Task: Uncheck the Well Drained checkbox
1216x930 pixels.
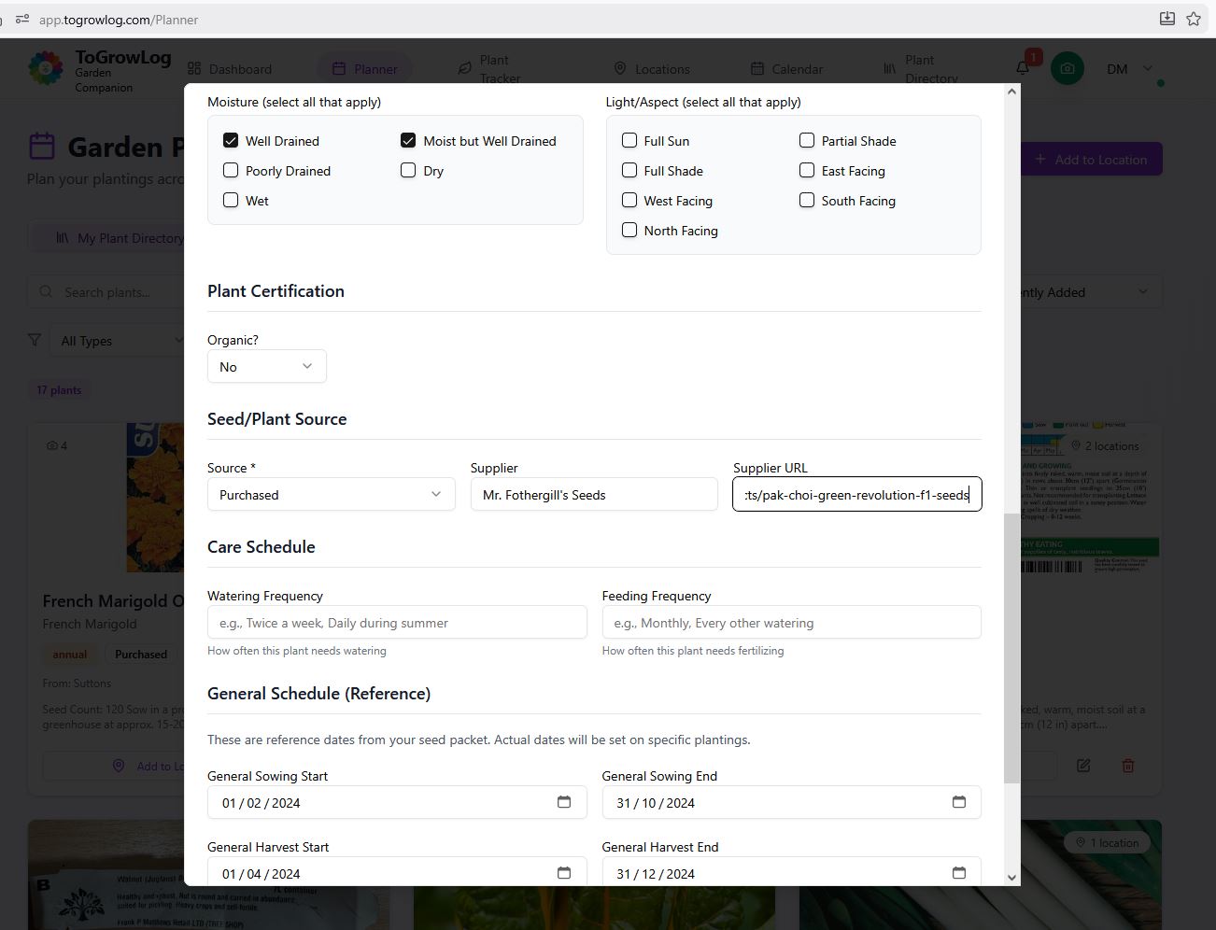Action: (231, 141)
